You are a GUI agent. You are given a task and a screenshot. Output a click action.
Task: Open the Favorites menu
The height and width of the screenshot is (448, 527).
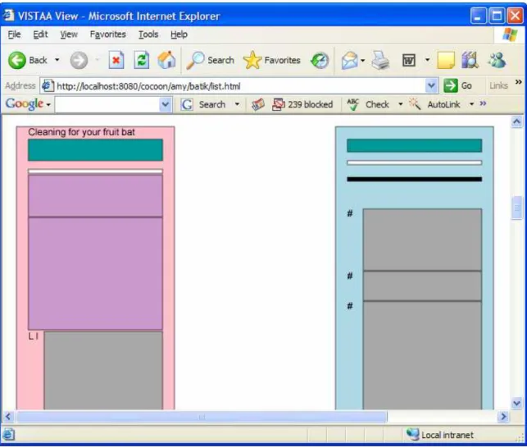pos(108,34)
